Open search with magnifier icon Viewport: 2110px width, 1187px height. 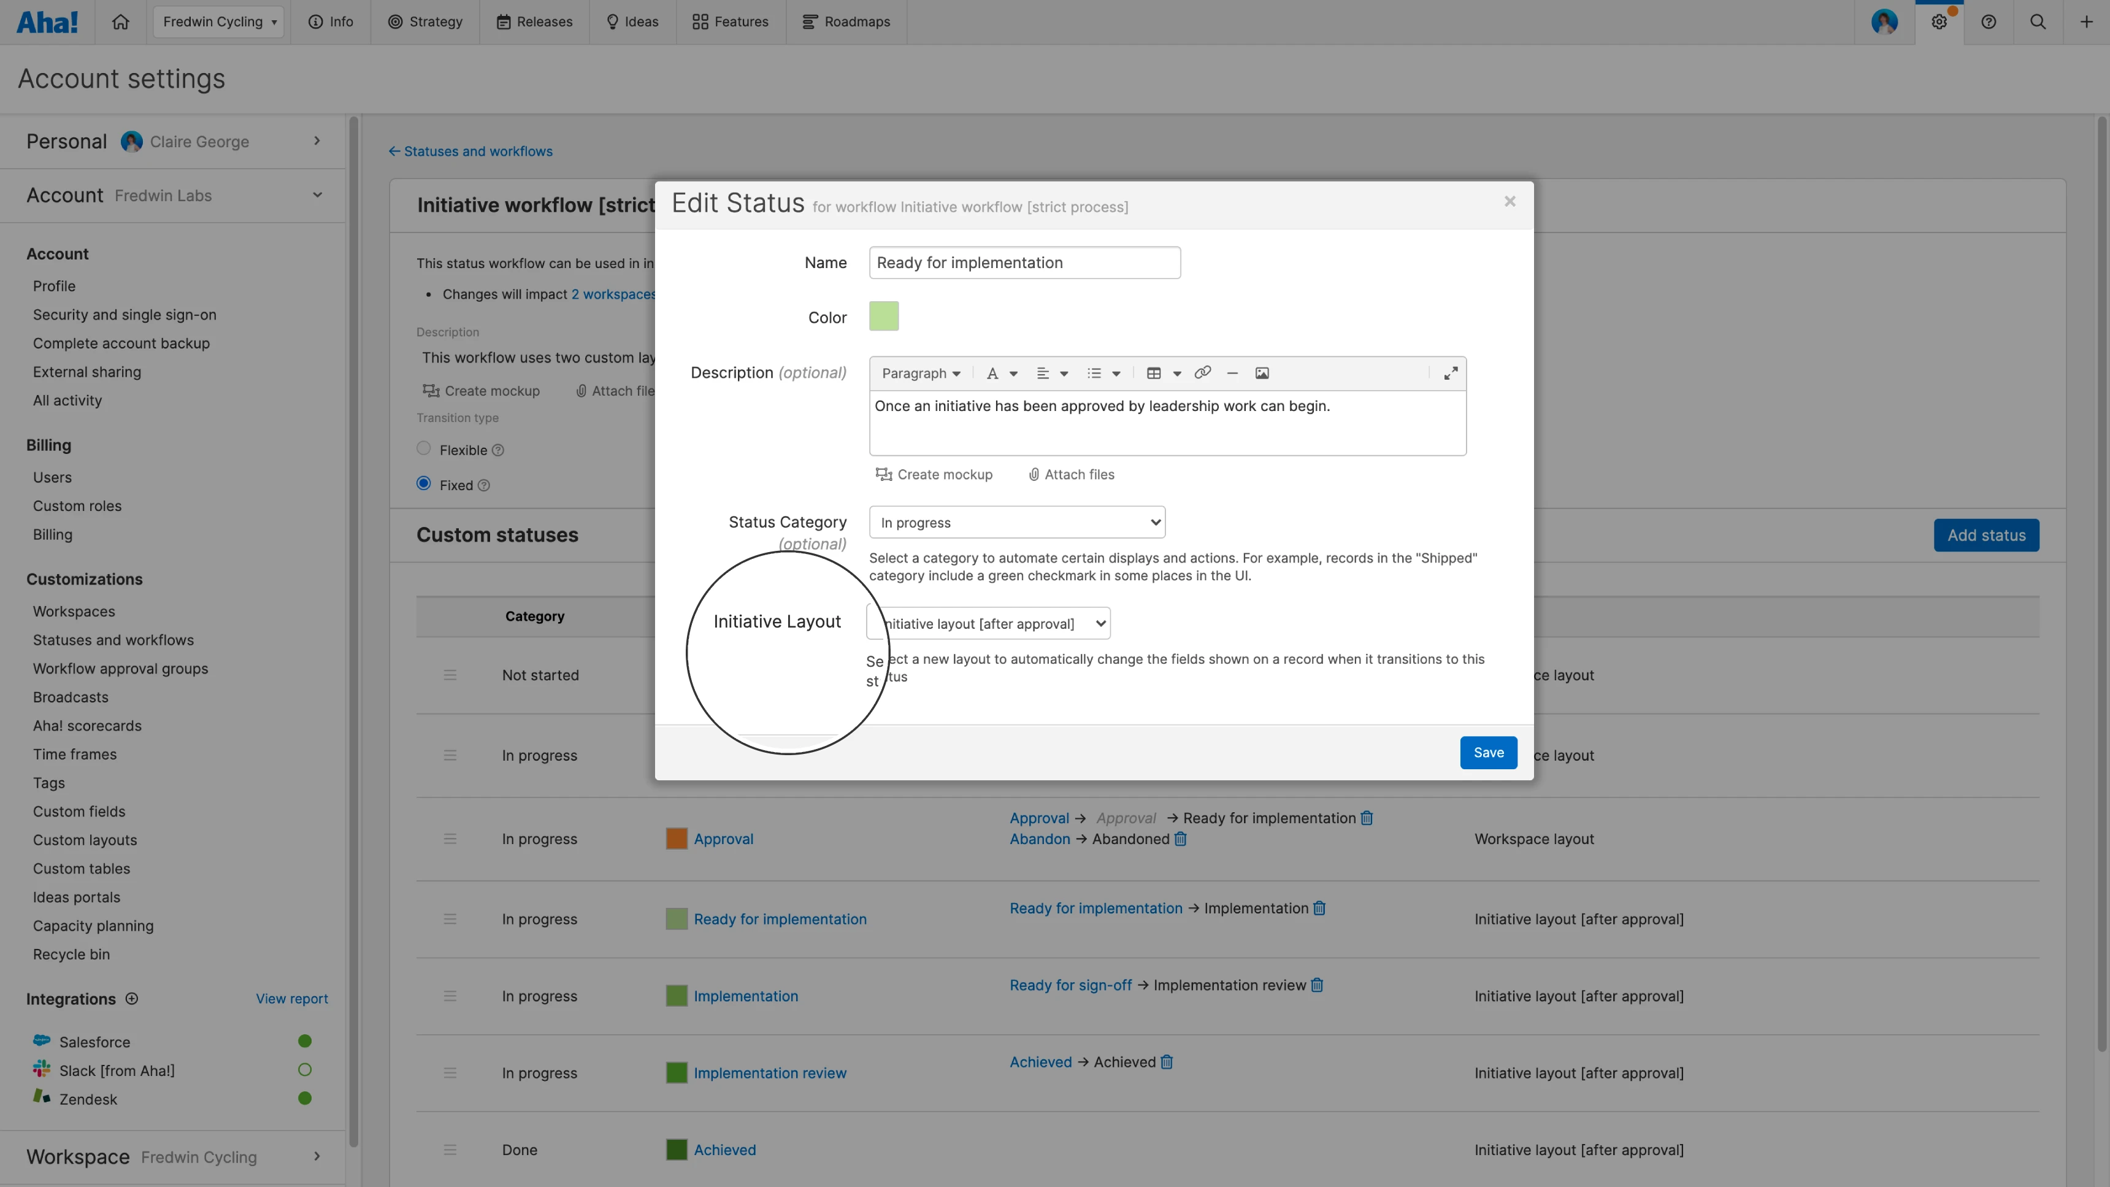pos(2038,22)
